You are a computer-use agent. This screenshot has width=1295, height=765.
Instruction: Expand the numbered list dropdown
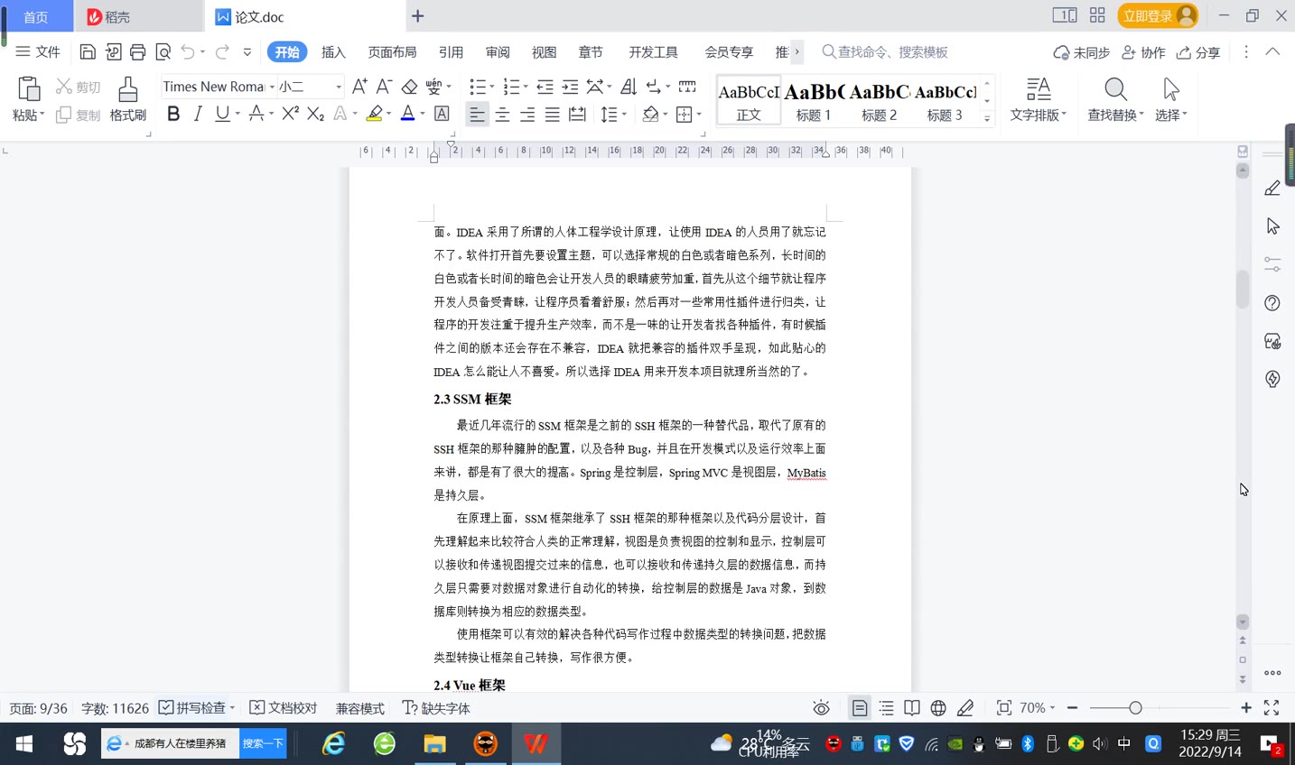[526, 87]
